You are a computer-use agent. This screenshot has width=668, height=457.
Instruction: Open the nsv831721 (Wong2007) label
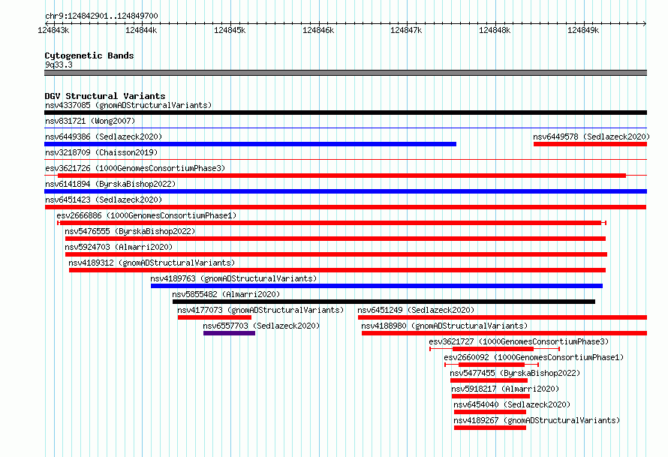90,121
